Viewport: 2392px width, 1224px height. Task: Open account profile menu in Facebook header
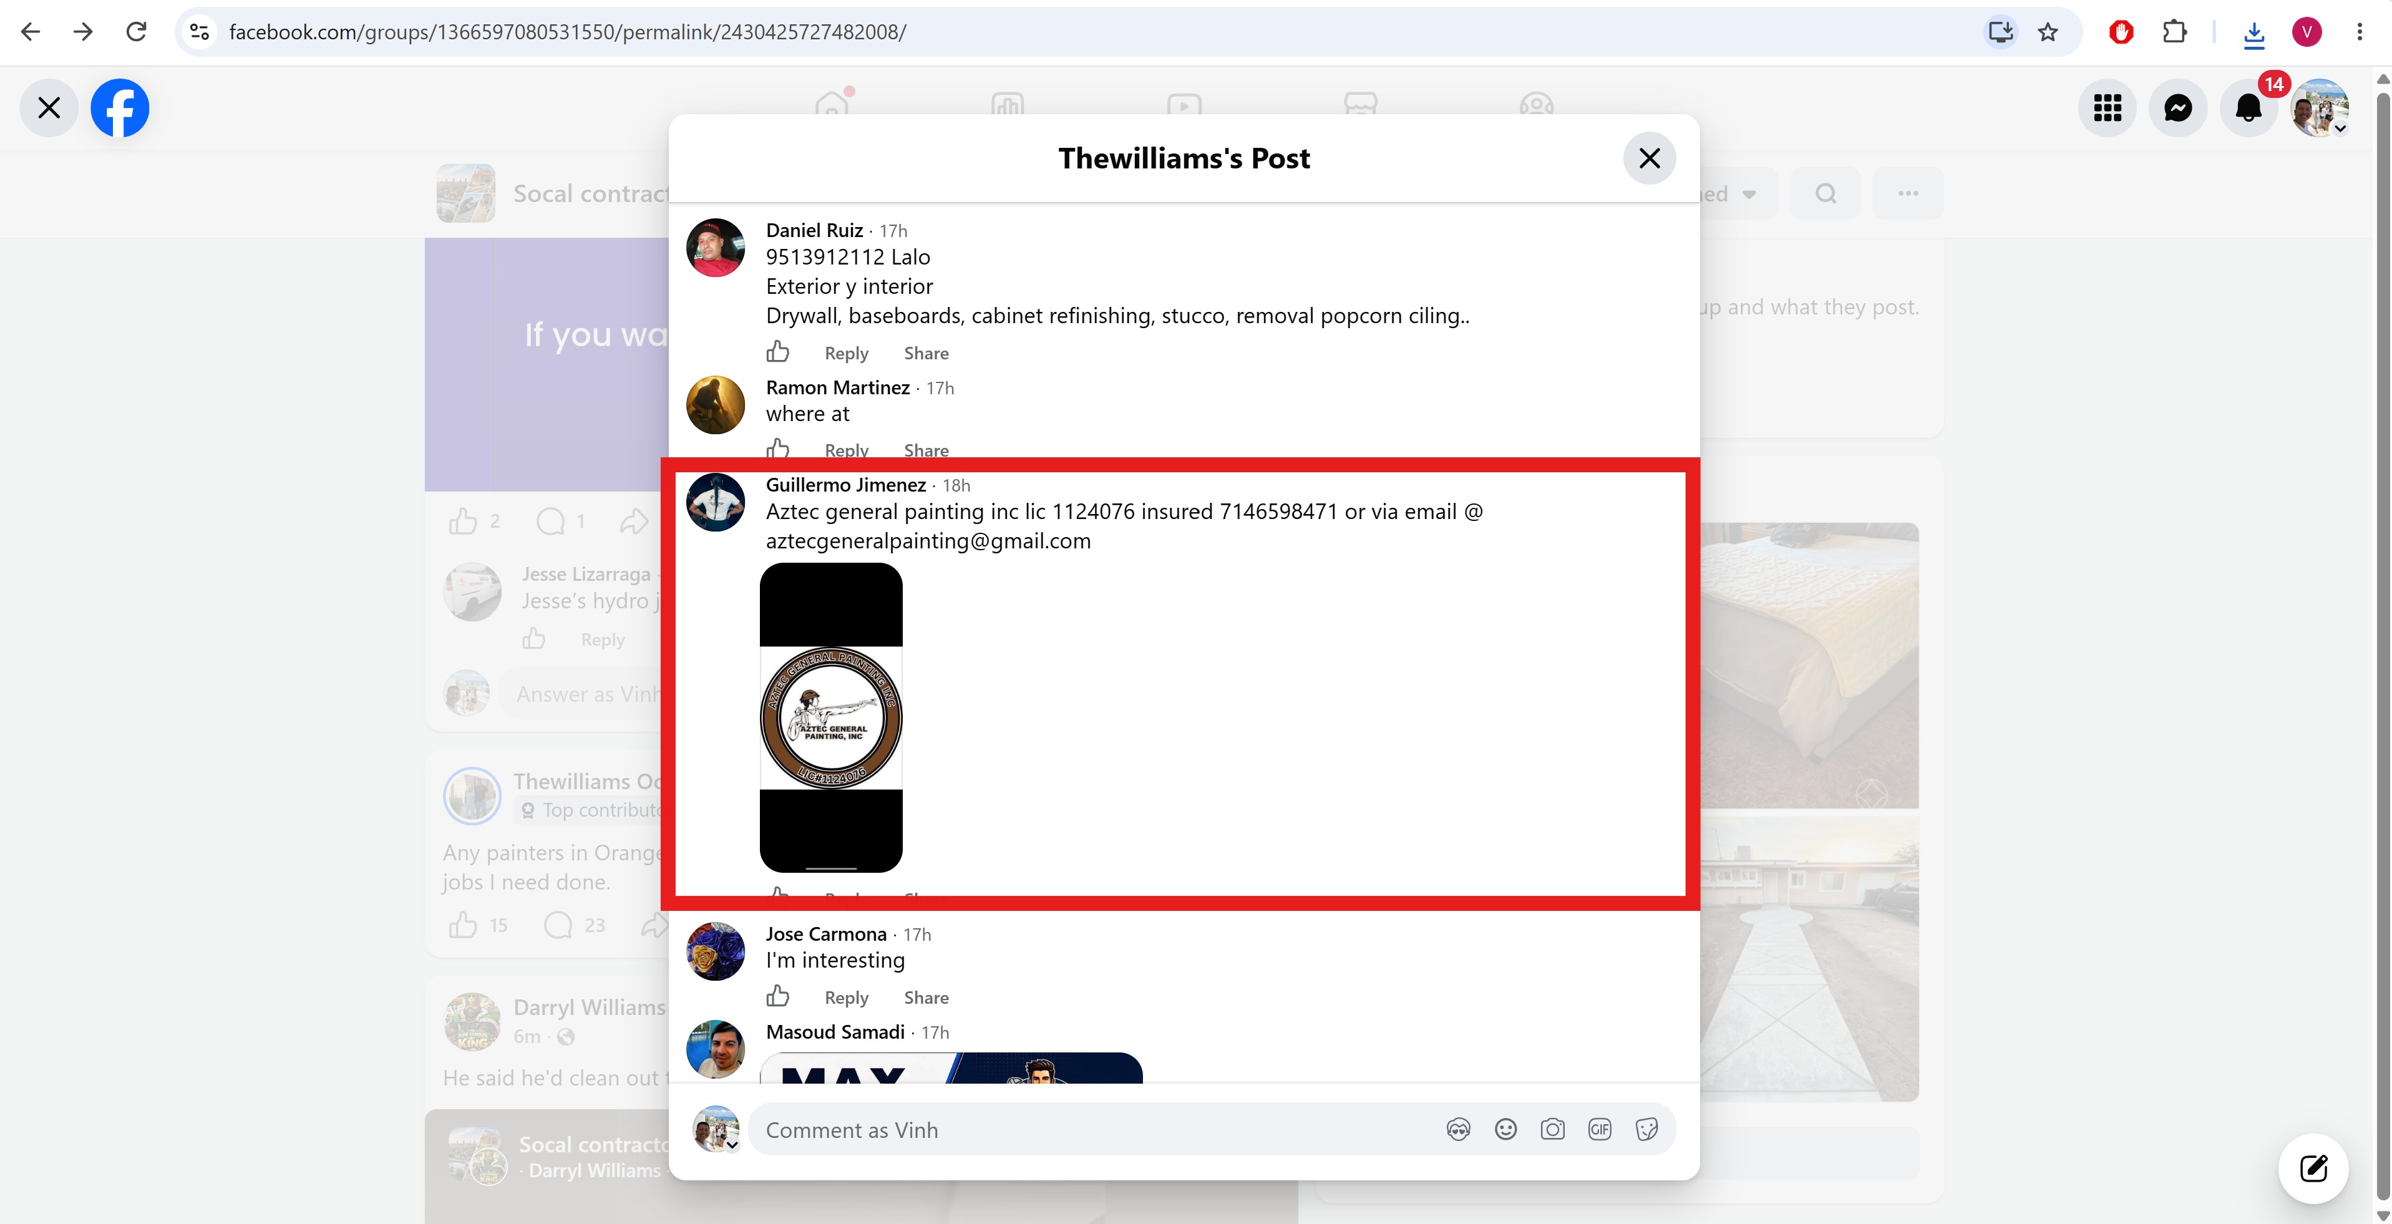pos(2320,109)
